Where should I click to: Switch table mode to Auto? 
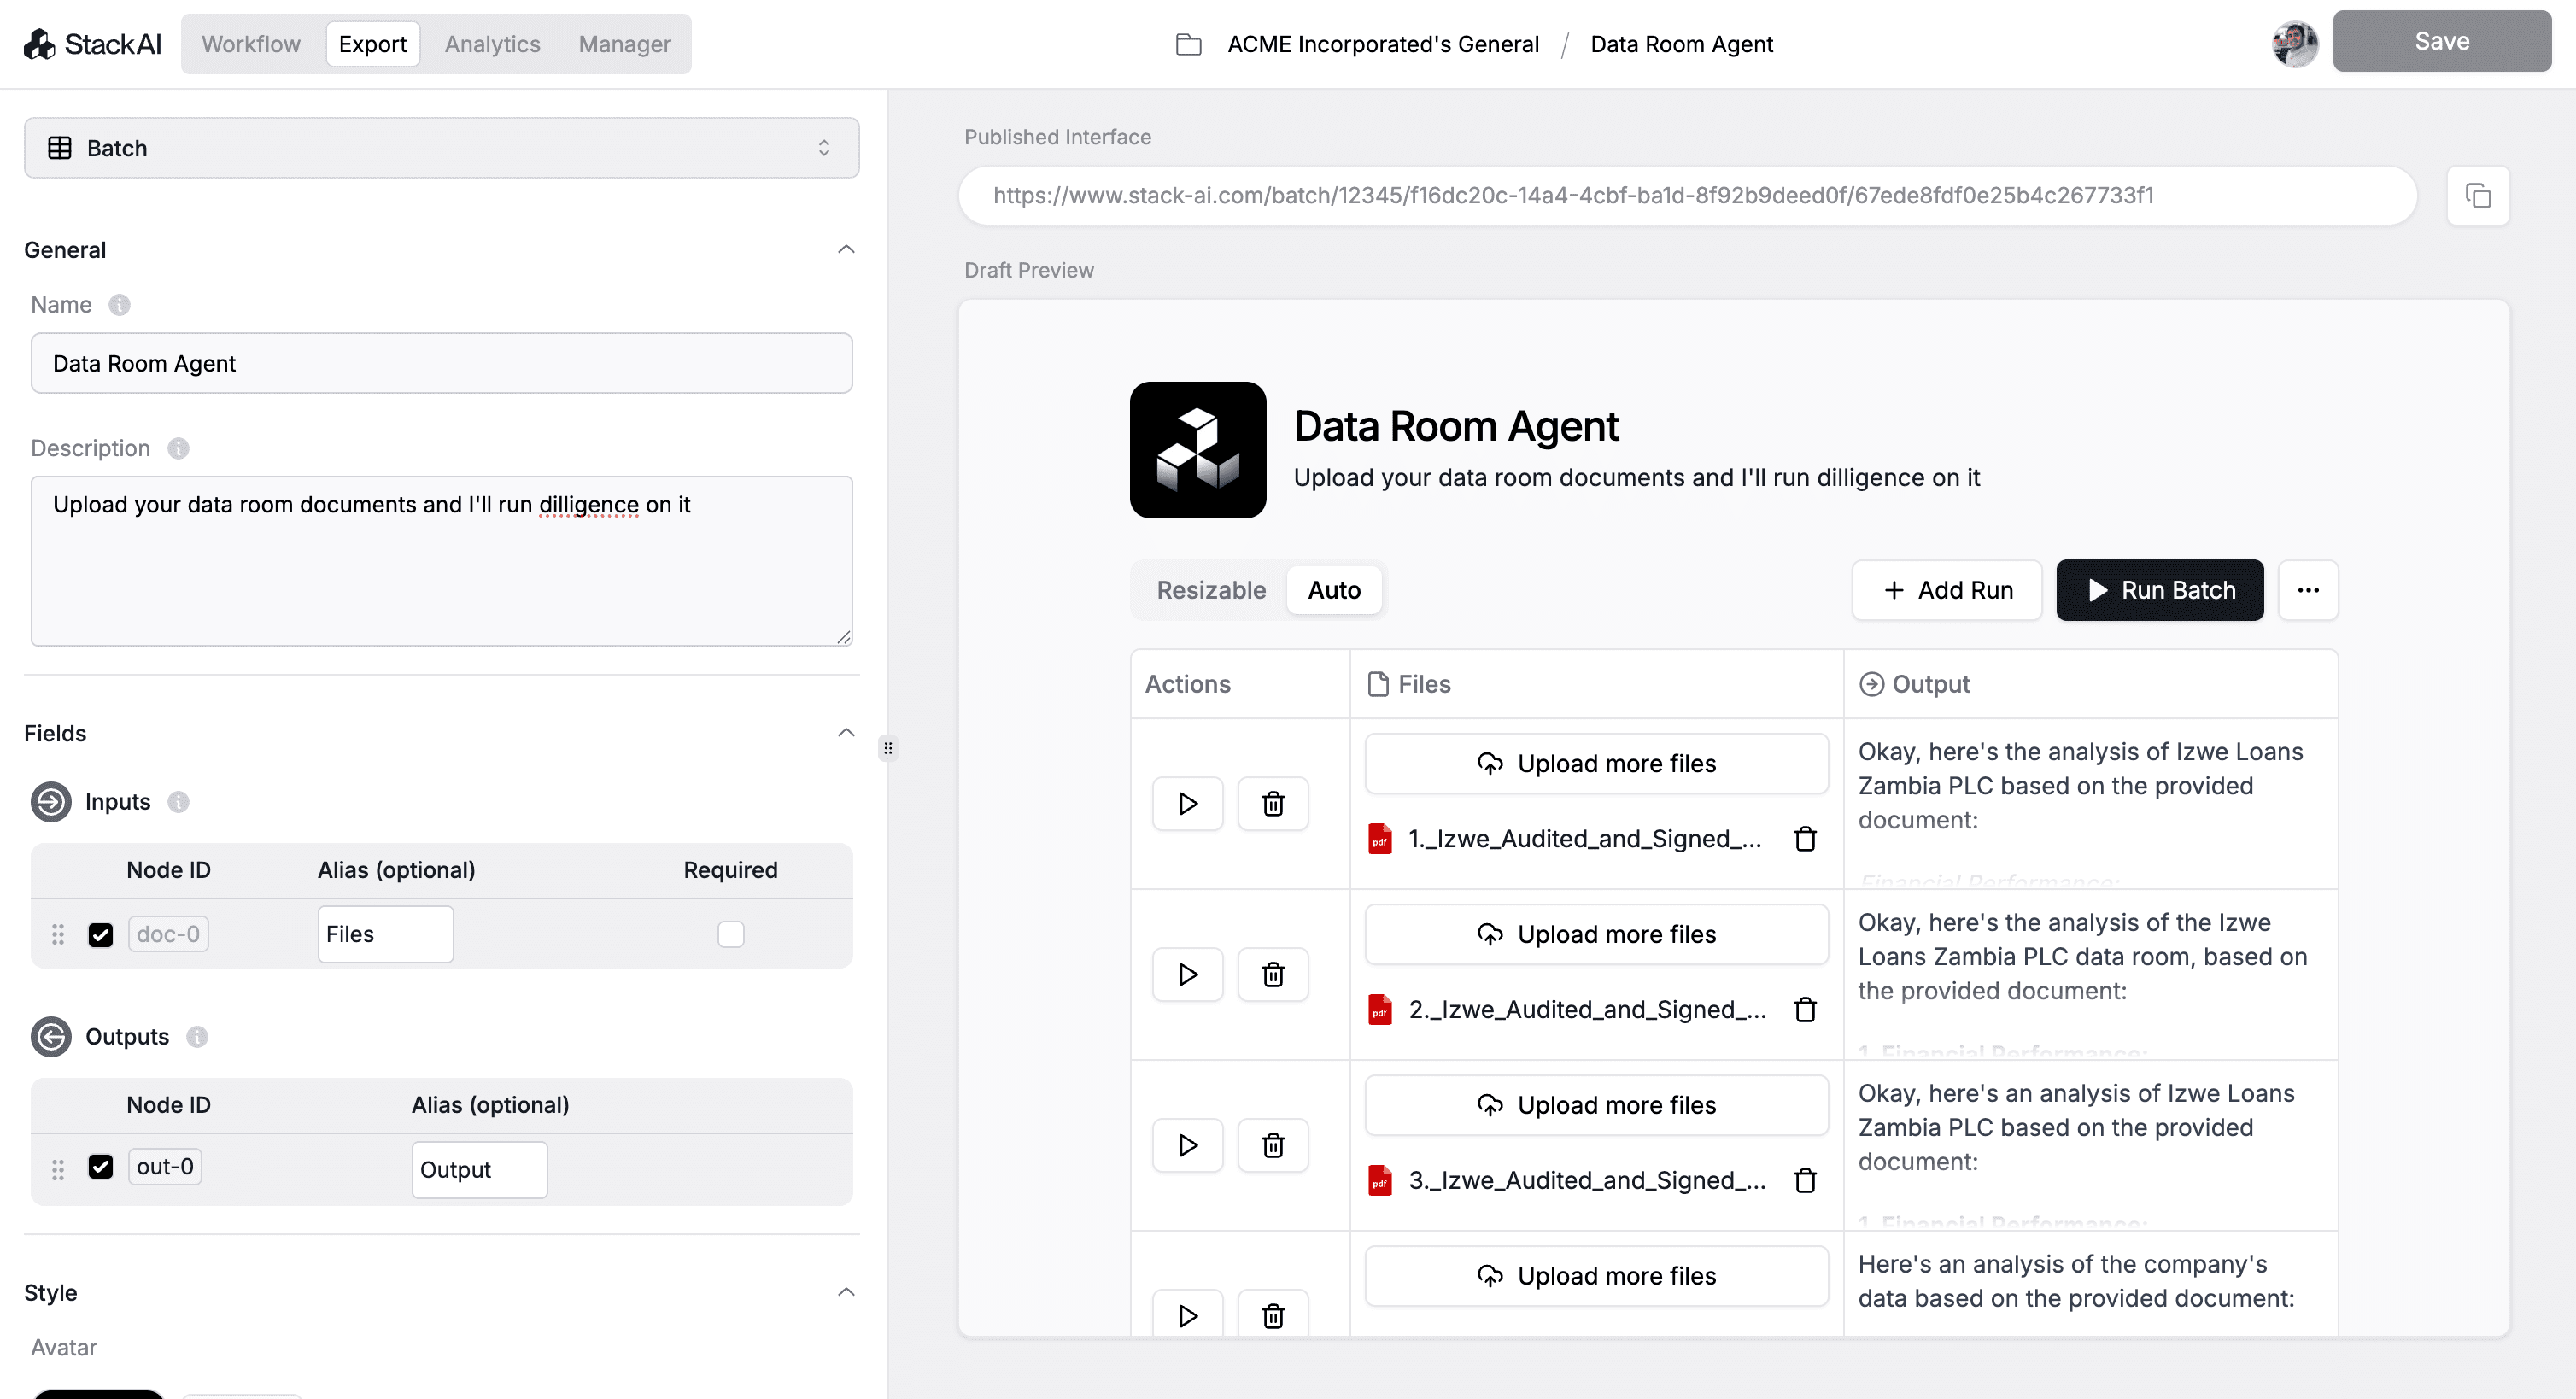click(x=1334, y=590)
